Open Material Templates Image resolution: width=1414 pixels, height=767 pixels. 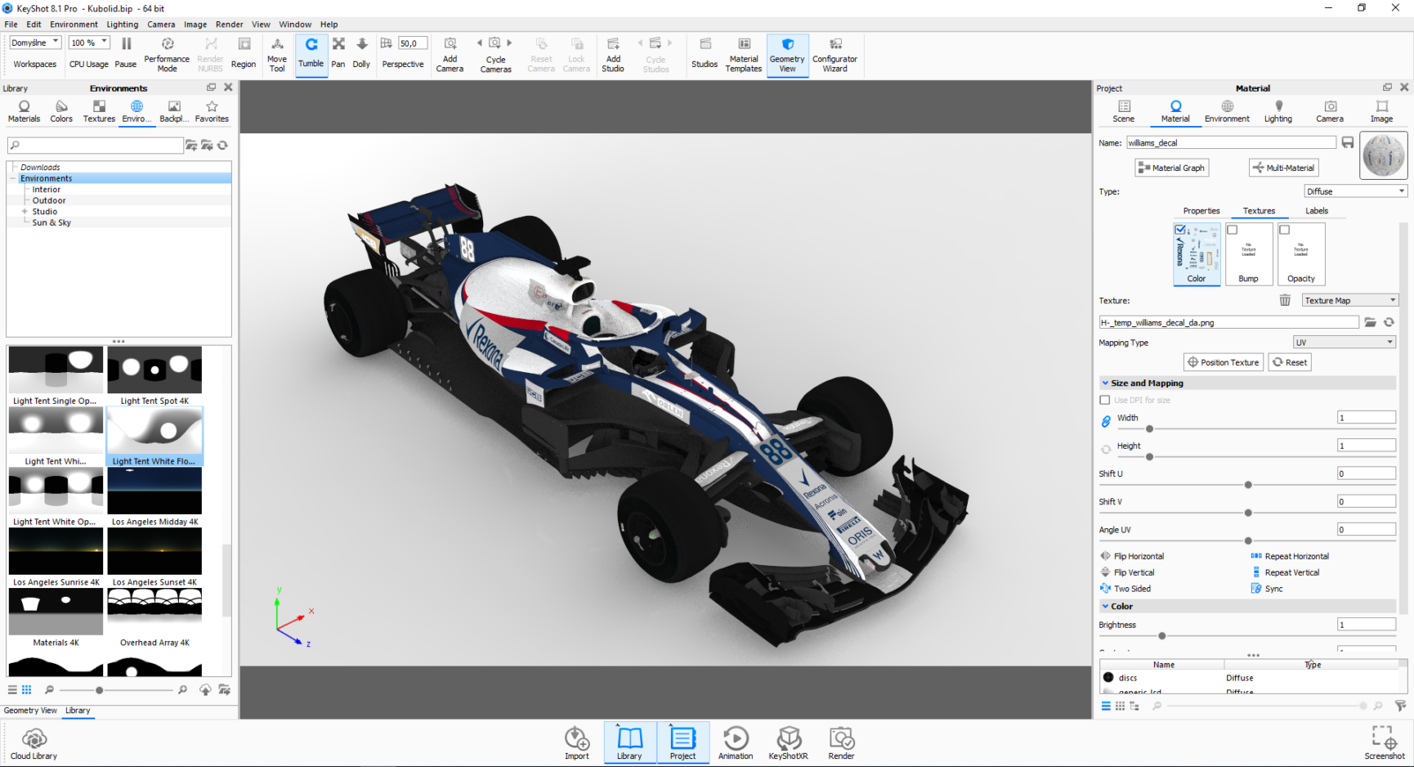point(744,53)
